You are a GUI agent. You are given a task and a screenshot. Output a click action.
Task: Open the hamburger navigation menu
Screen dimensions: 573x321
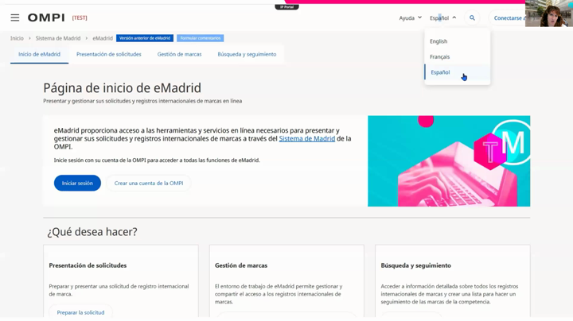tap(14, 17)
